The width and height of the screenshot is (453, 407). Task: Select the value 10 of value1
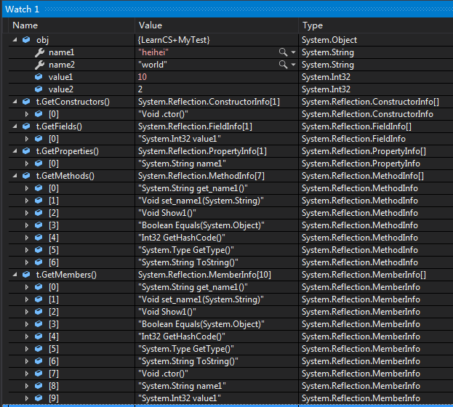(x=143, y=77)
